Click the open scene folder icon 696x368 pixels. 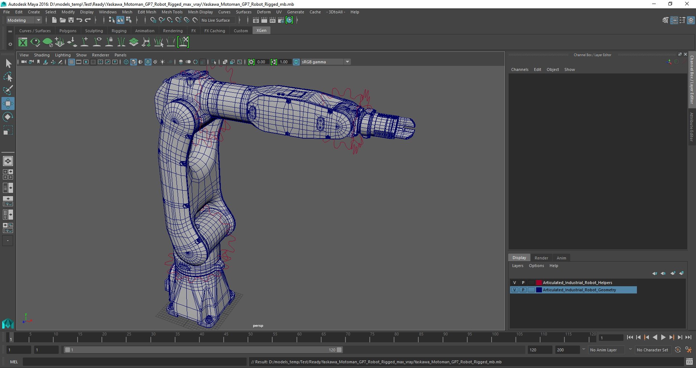tap(63, 20)
